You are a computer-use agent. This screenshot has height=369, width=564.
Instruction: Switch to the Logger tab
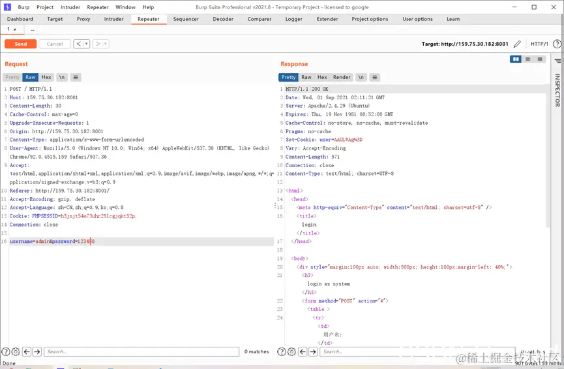point(294,19)
